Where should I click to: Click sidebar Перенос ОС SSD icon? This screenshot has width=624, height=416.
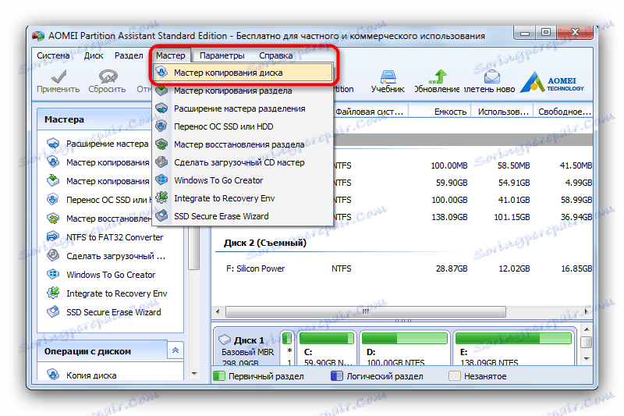point(53,200)
